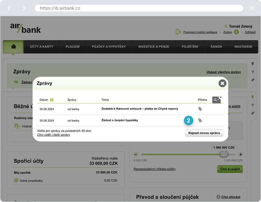Viewport: 261px width, 202px height.
Task: Open attachment paperclip for Žádost o čerpání hypotéky
Action: [x=200, y=120]
